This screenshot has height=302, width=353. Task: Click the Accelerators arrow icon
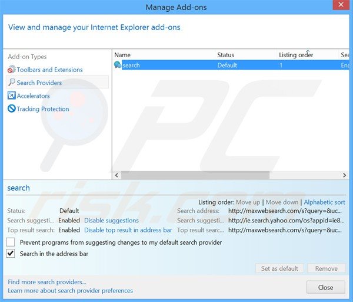[x=12, y=96]
